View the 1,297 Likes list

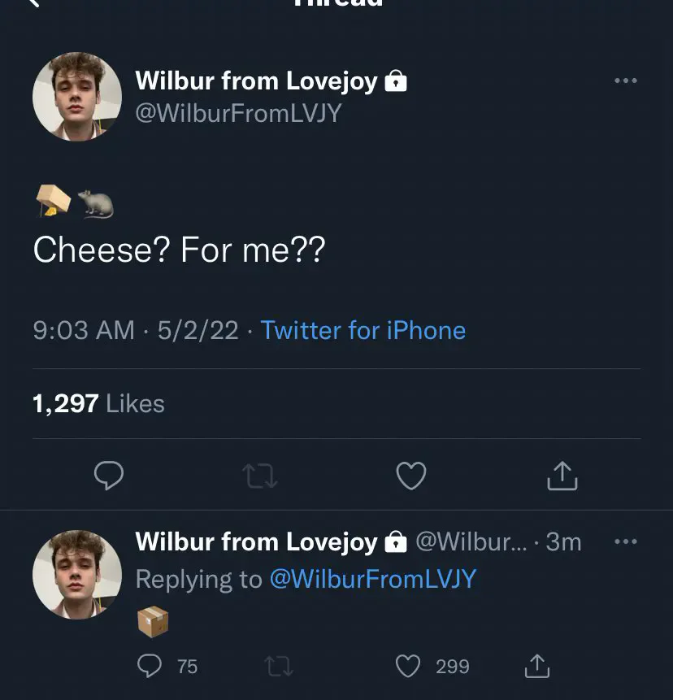[x=98, y=403]
